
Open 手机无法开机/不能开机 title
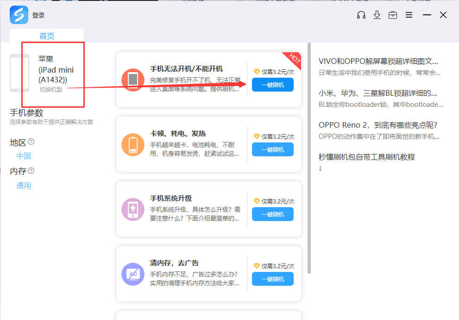click(x=187, y=69)
